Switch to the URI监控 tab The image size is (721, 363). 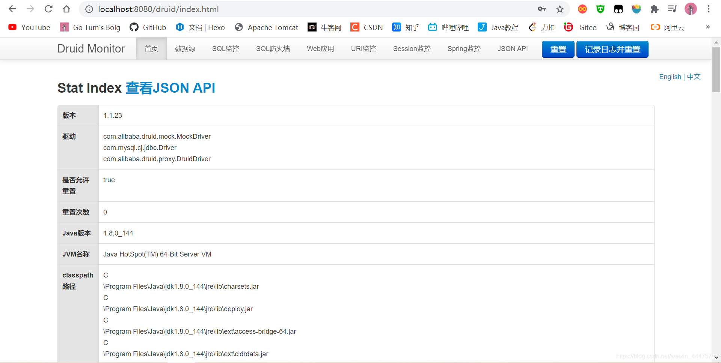tap(364, 49)
